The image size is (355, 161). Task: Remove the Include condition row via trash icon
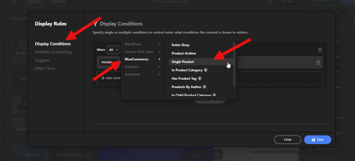point(318,62)
